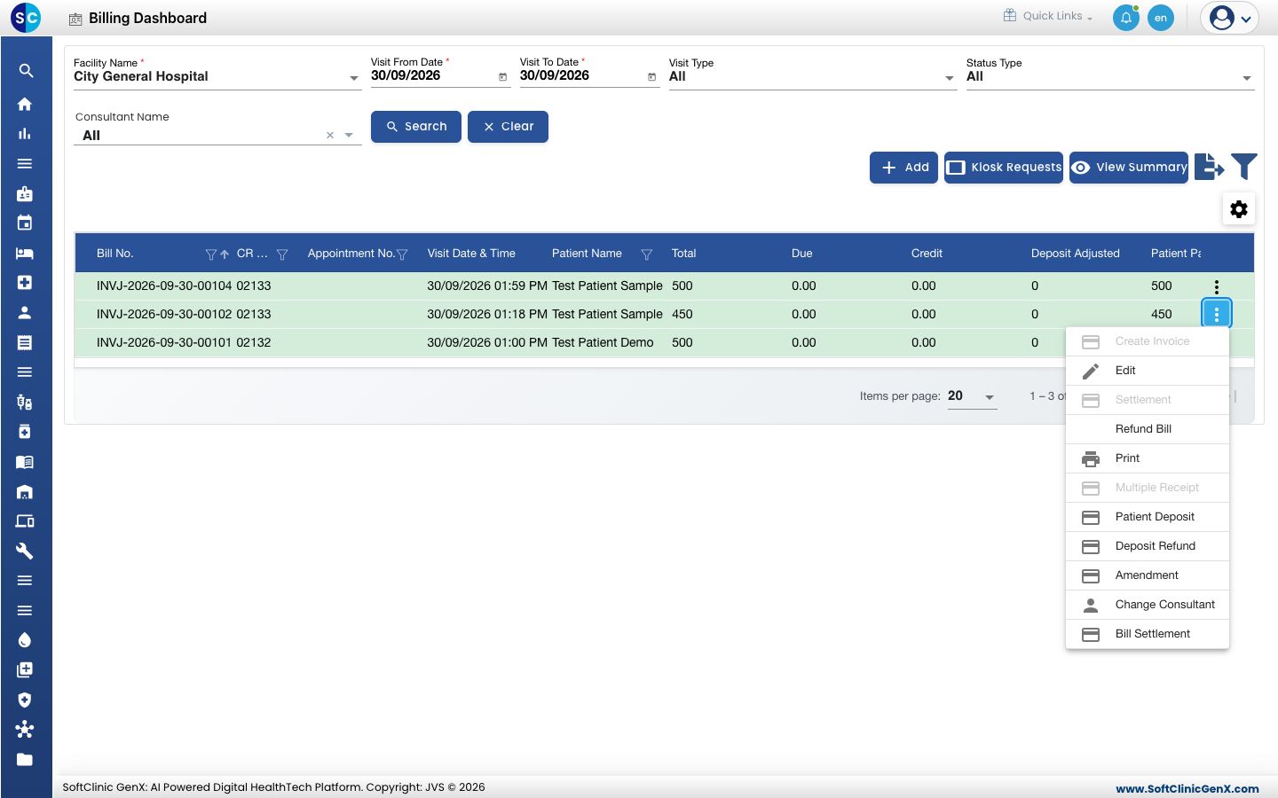1278x798 pixels.
Task: Open the Patient Name column filter
Action: 647,254
